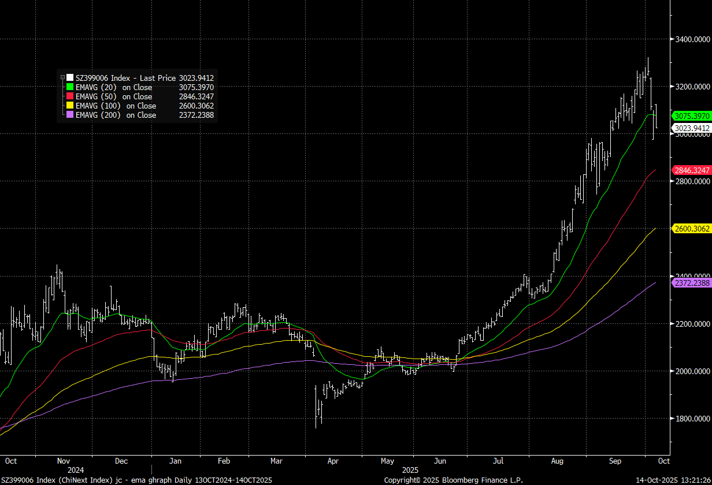Click the white SZ399006 Index color swatch

70,77
